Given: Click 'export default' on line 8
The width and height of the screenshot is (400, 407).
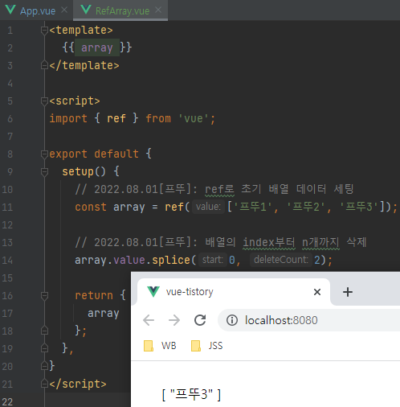Looking at the screenshot, I should (x=94, y=154).
